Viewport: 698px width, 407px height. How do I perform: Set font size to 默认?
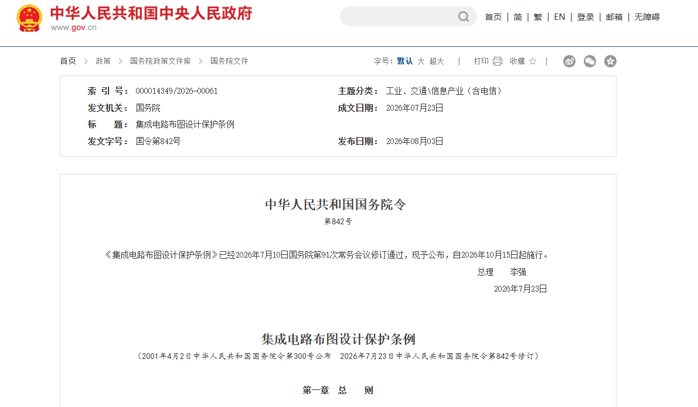pyautogui.click(x=404, y=61)
